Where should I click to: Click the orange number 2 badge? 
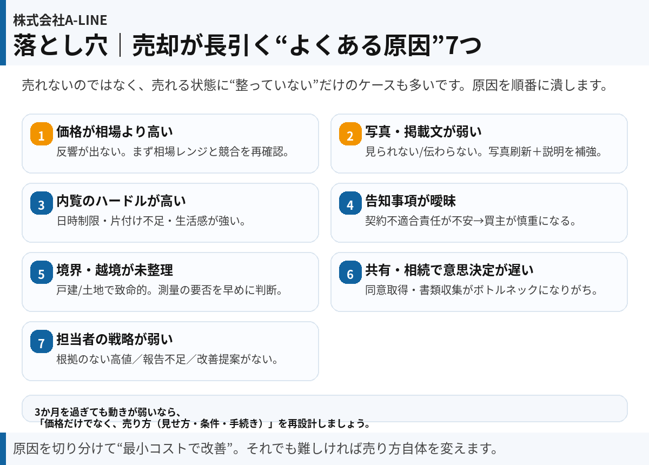point(350,134)
